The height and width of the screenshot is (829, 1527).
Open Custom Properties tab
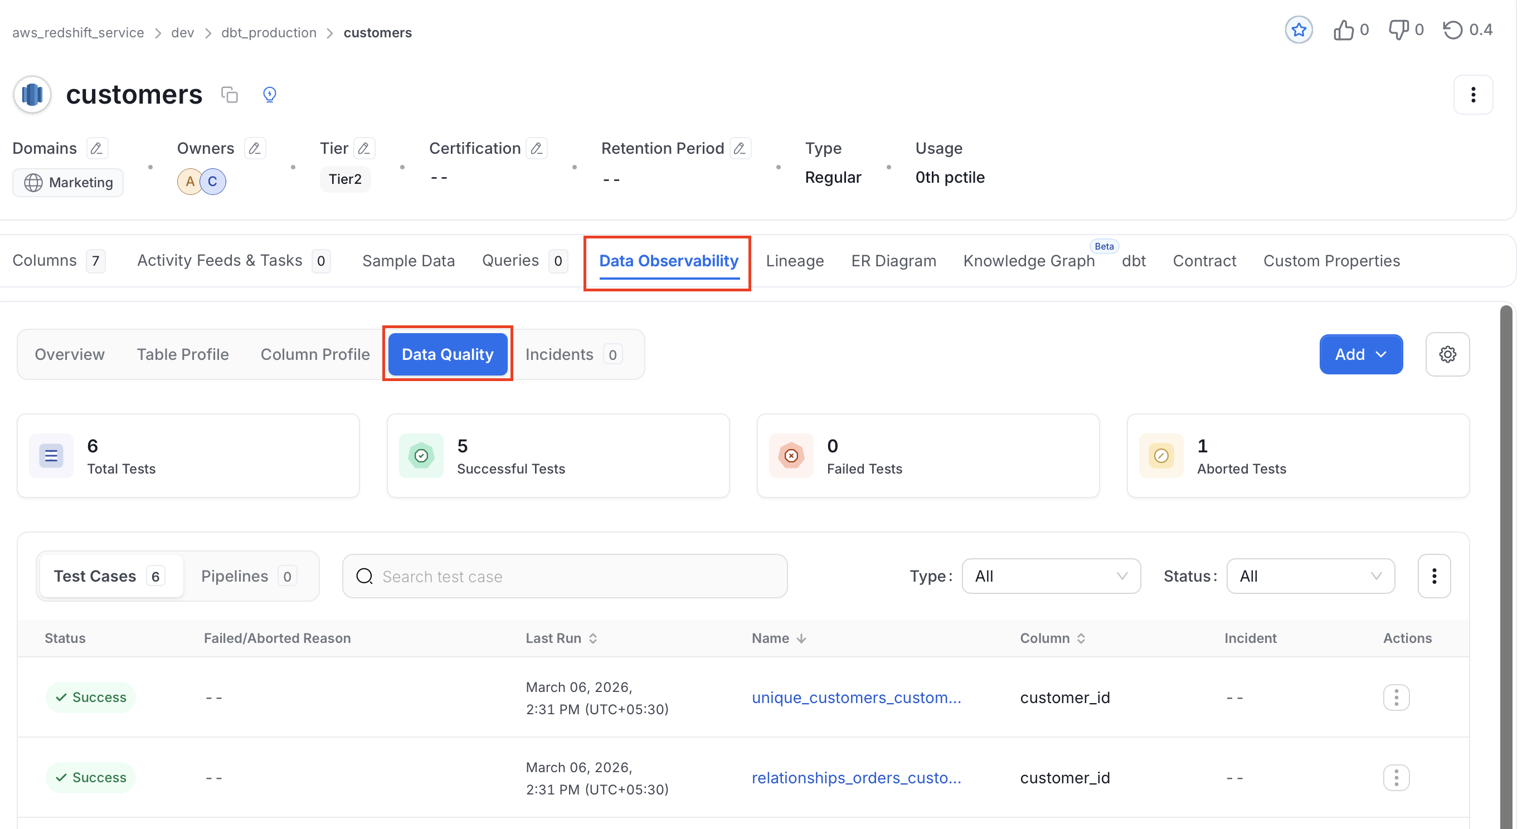click(x=1331, y=261)
